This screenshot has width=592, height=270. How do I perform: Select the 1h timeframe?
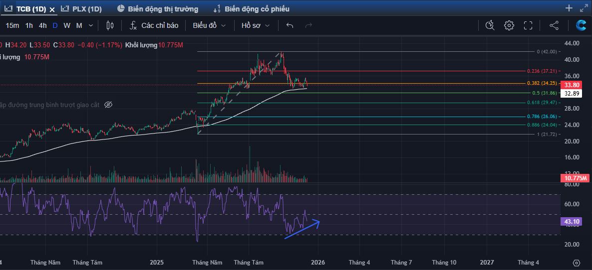point(29,25)
